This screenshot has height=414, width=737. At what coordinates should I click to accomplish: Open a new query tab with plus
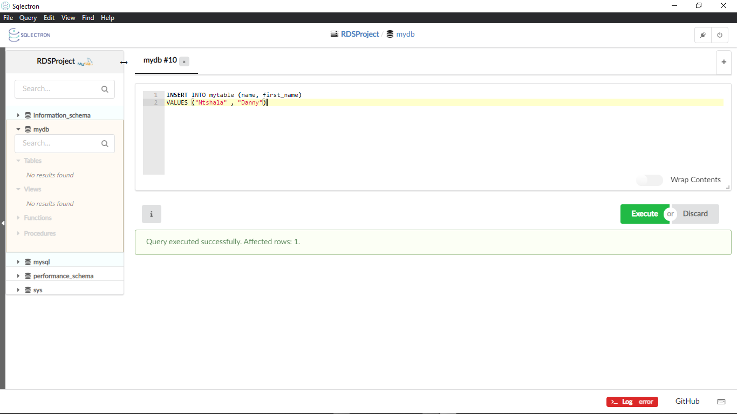click(724, 62)
